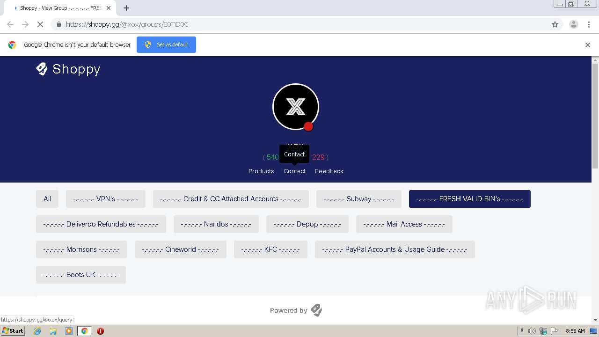Viewport: 599px width, 337px height.
Task: Click the site lock security icon
Action: coord(58,24)
